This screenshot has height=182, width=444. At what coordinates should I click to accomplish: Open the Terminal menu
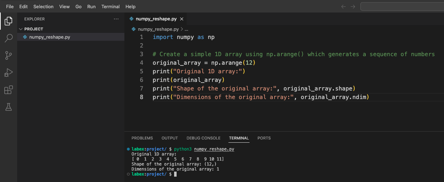110,6
